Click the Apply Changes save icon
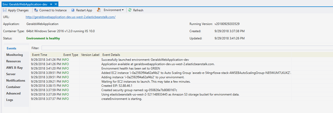333x113 pixels. coord(5,10)
